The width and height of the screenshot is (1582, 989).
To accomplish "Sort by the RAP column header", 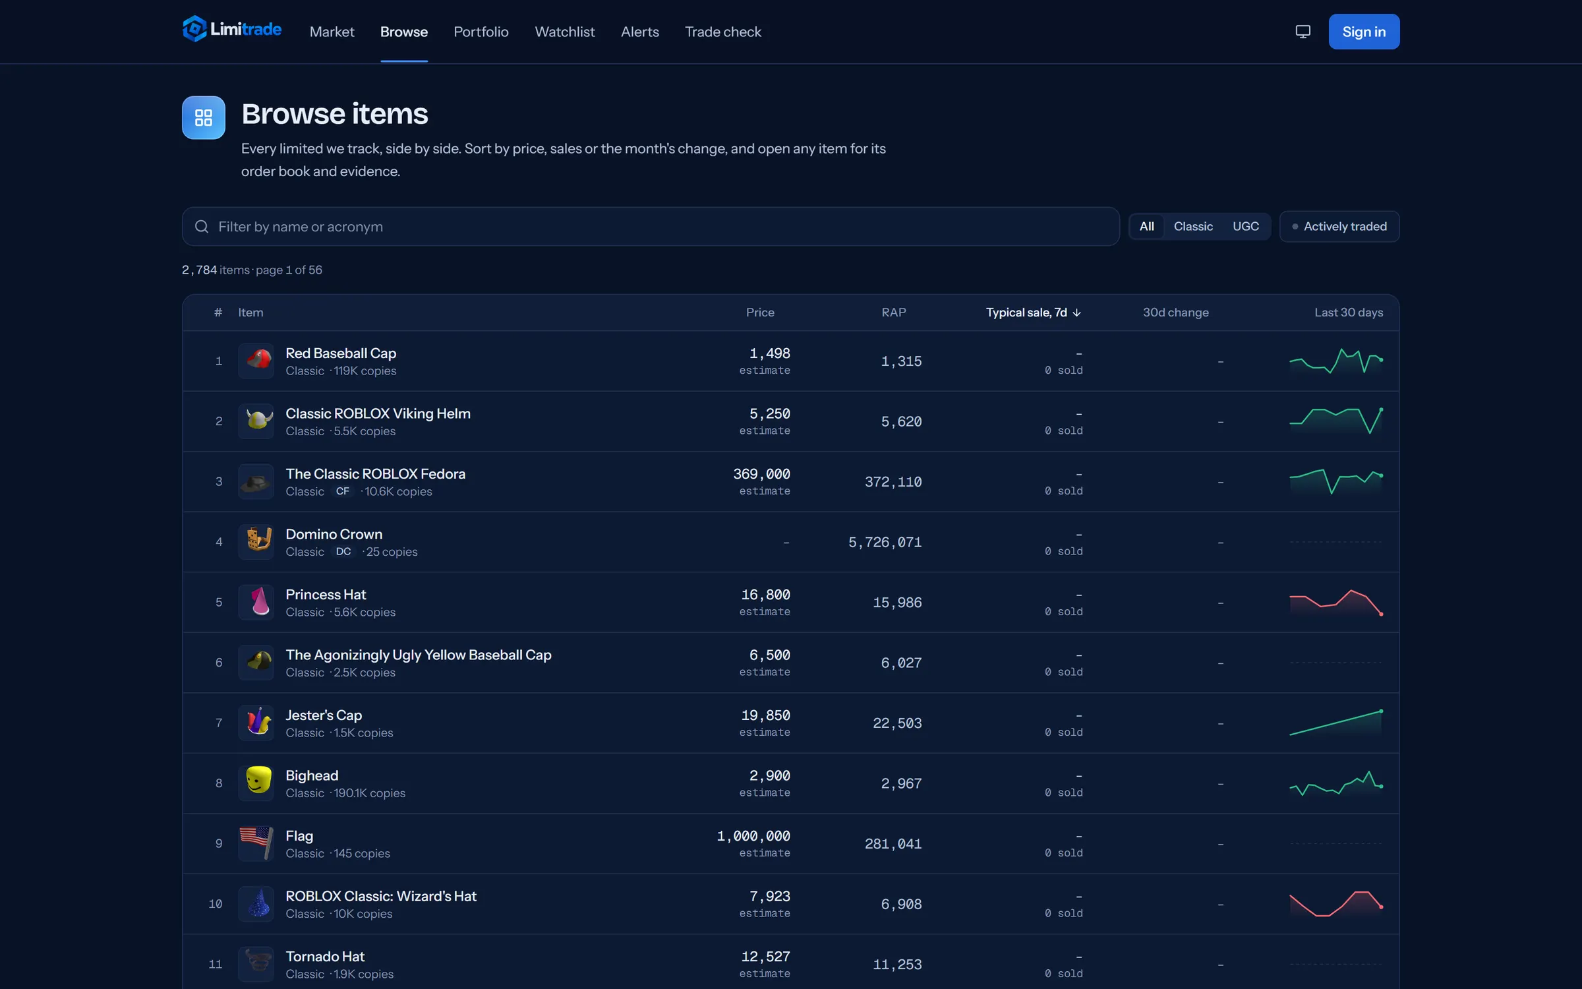I will tap(894, 313).
